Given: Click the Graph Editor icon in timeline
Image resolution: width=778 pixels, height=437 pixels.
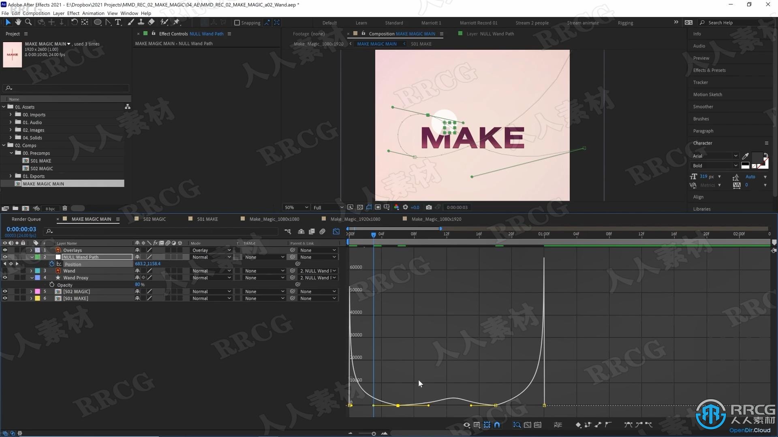Looking at the screenshot, I should (336, 231).
